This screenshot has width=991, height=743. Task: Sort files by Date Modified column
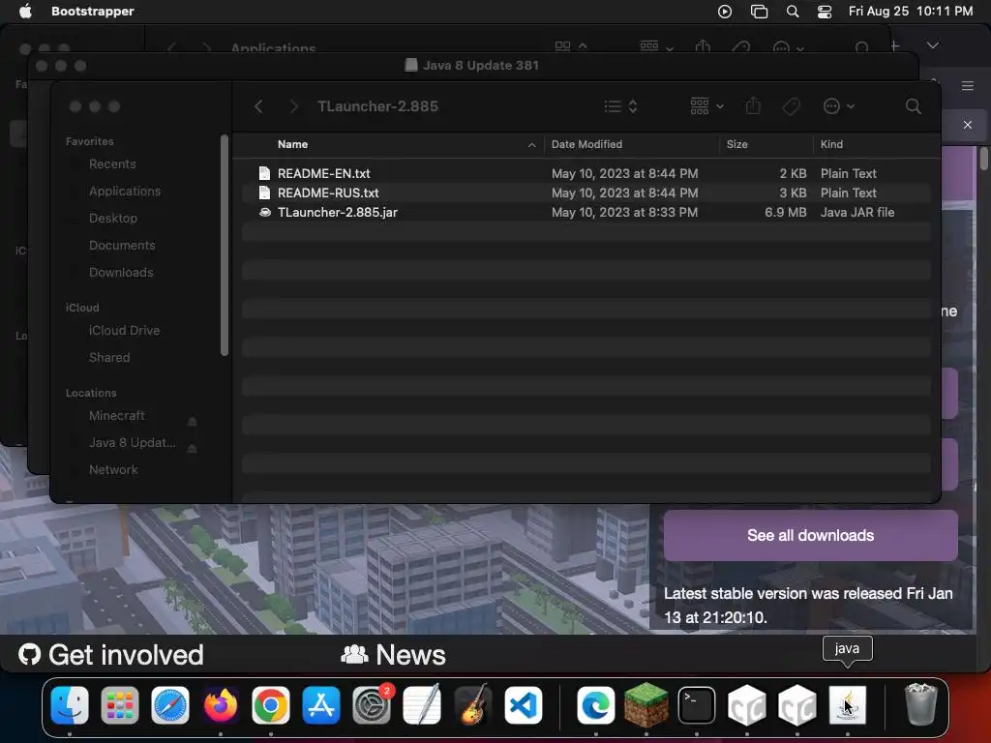[586, 144]
